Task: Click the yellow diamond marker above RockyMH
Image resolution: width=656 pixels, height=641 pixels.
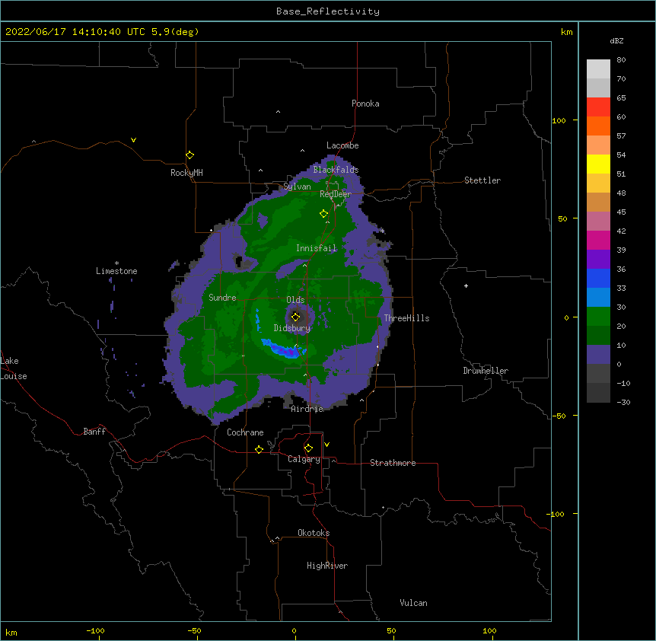Action: click(189, 155)
